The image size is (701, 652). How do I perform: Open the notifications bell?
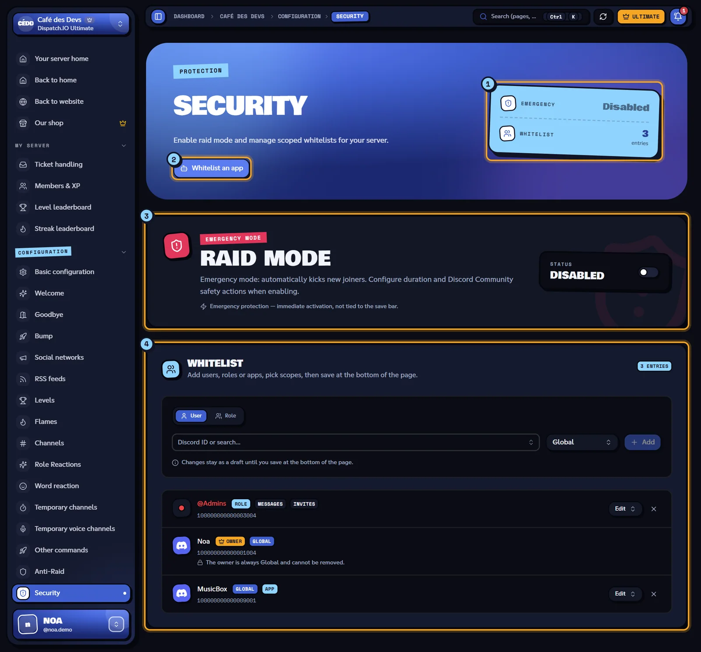(678, 17)
